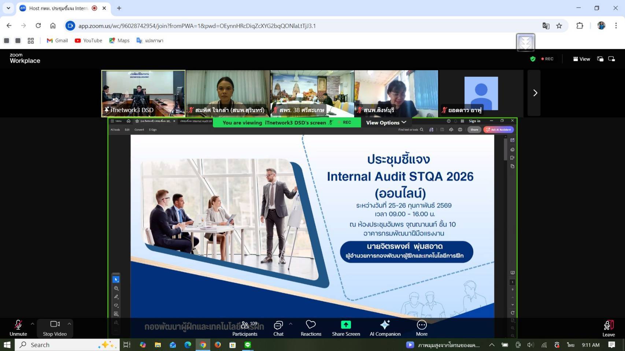Viewport: 625px width, 351px height.
Task: Click the encryption shield icon
Action: (x=533, y=59)
